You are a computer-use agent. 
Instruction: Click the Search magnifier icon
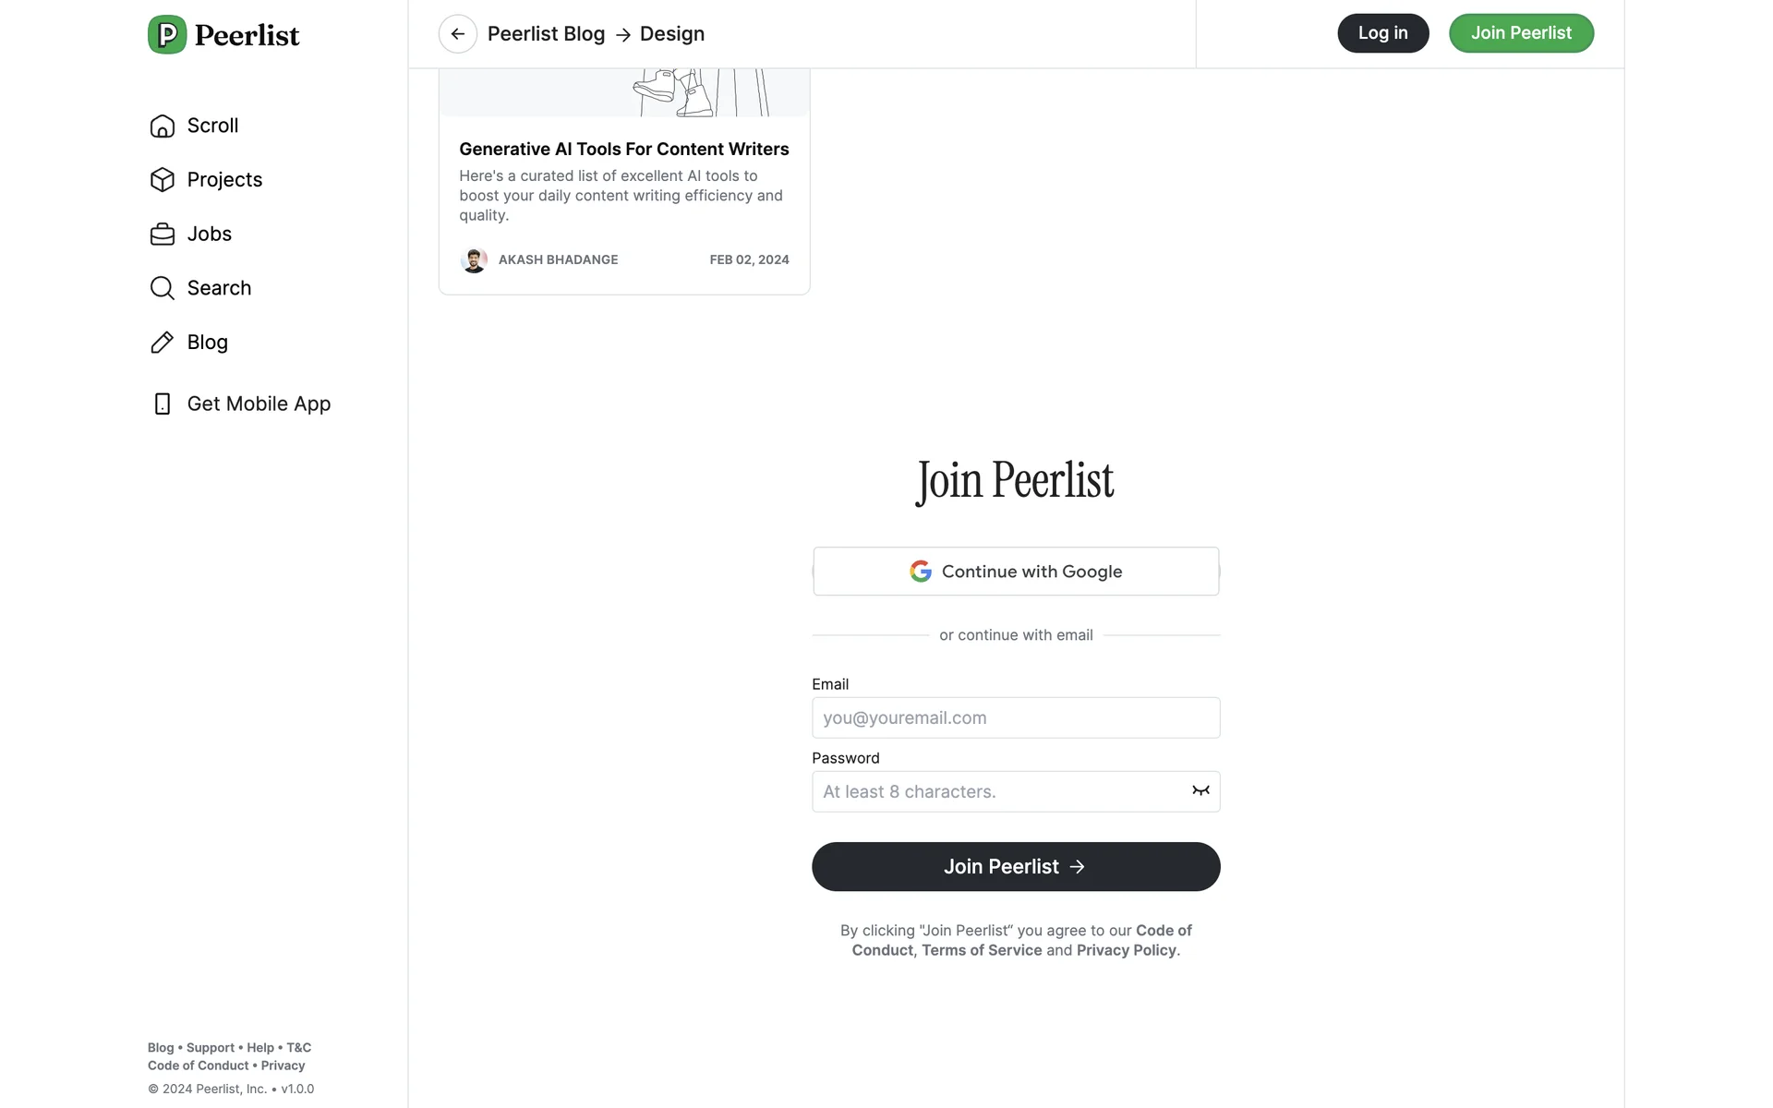(163, 288)
